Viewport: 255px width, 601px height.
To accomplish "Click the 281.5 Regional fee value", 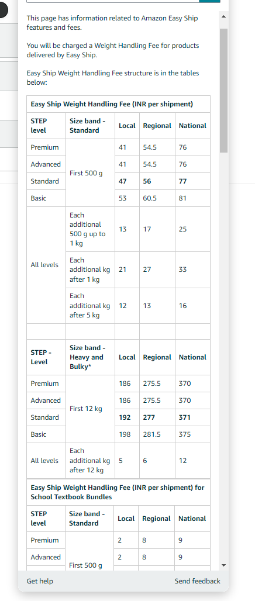I will (x=151, y=434).
